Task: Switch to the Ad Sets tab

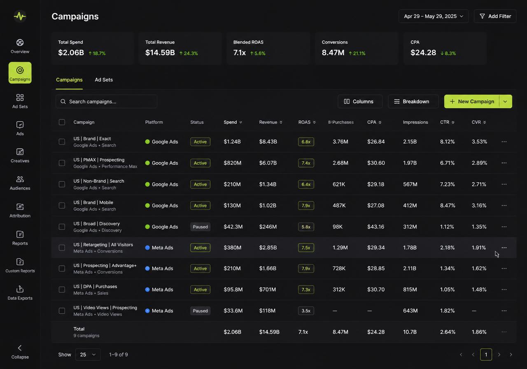Action: tap(104, 80)
